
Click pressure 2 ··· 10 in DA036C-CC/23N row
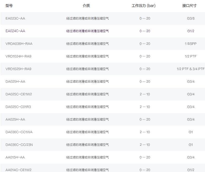coord(145,145)
